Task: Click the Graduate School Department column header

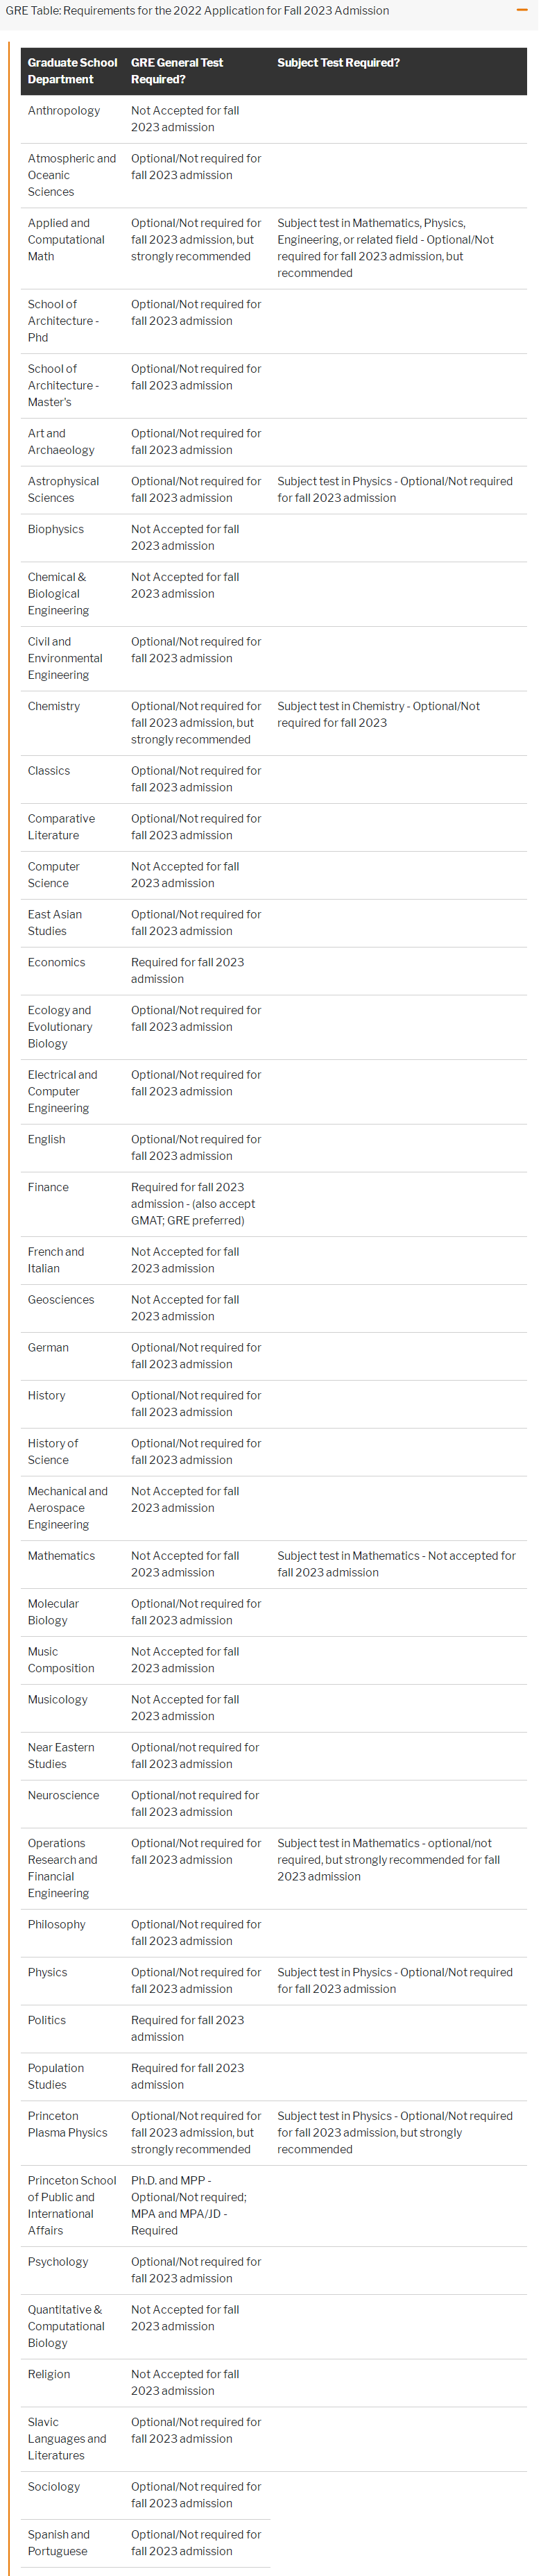Action: (72, 71)
